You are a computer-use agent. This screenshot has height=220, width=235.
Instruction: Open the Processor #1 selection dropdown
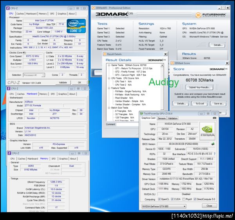(x=34, y=75)
